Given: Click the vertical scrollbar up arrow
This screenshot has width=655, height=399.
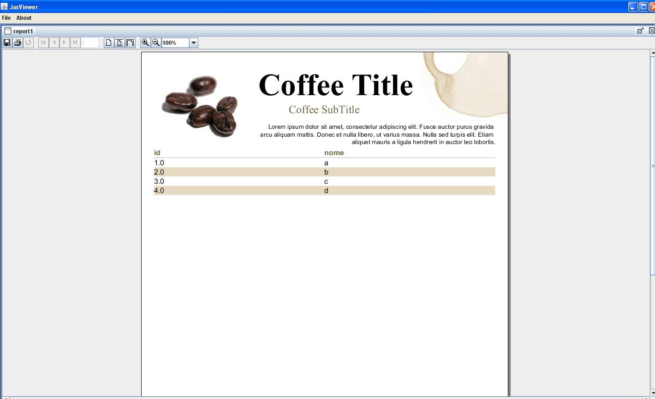Looking at the screenshot, I should coord(653,53).
